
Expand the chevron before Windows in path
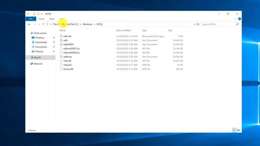click(x=81, y=24)
